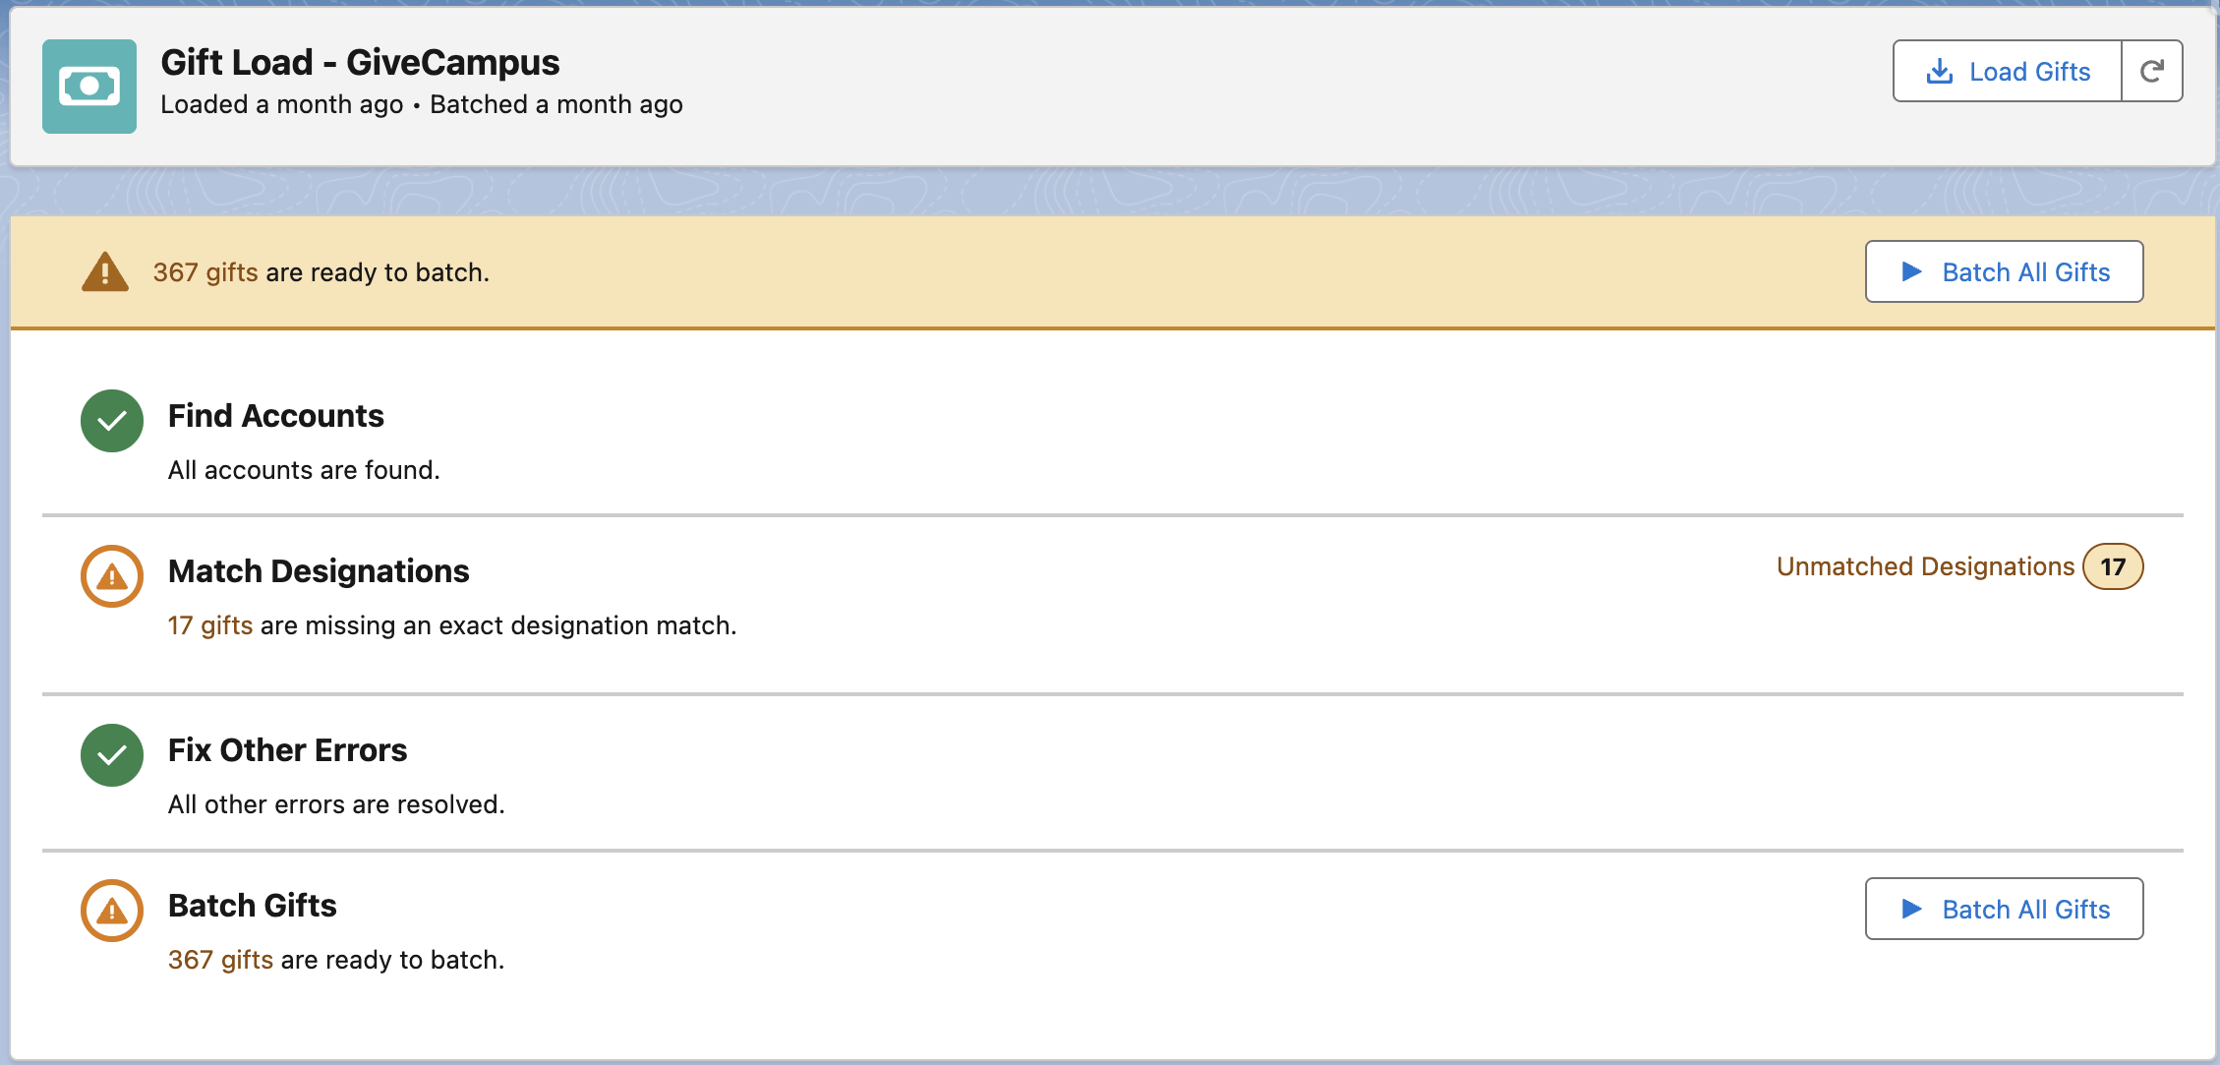Click '367 gifts' link under Batch Gifts

pos(220,960)
